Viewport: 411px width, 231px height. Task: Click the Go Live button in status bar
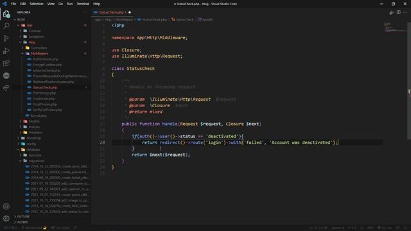pyautogui.click(x=385, y=228)
